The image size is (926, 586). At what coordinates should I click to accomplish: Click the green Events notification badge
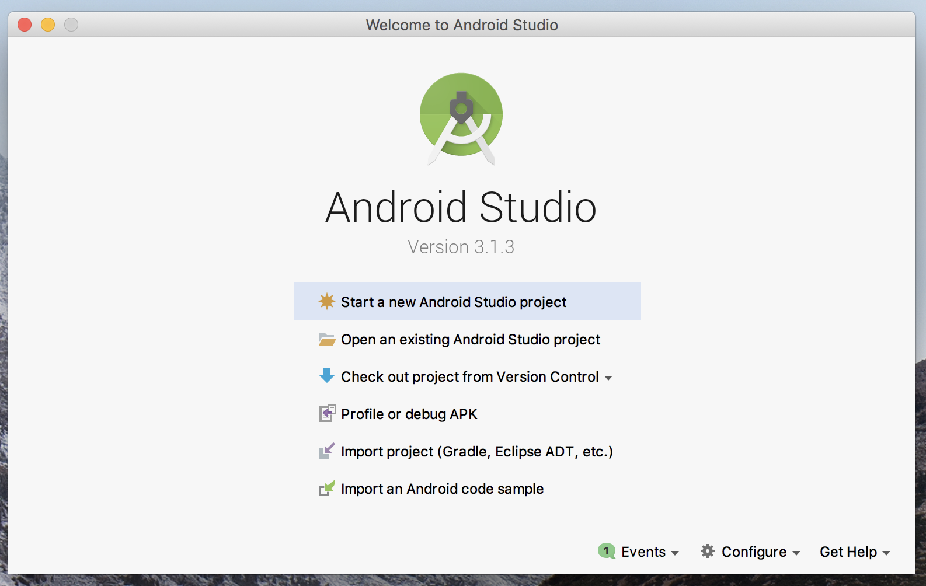pyautogui.click(x=607, y=551)
